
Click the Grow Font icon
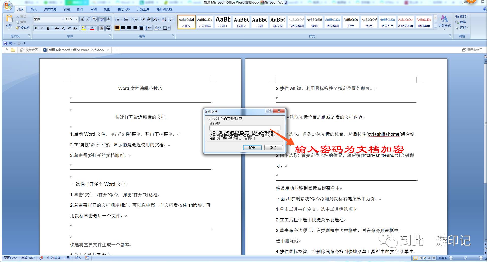point(82,19)
